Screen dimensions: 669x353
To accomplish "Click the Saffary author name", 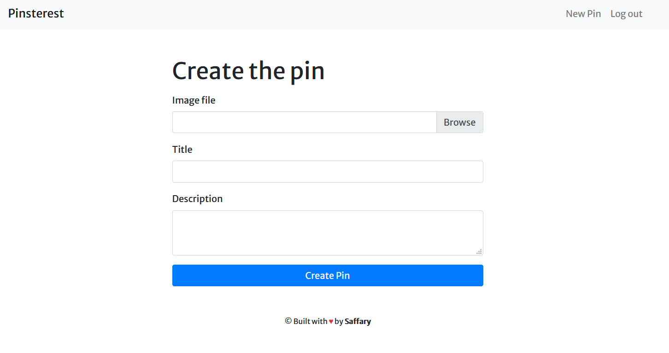I will point(358,321).
